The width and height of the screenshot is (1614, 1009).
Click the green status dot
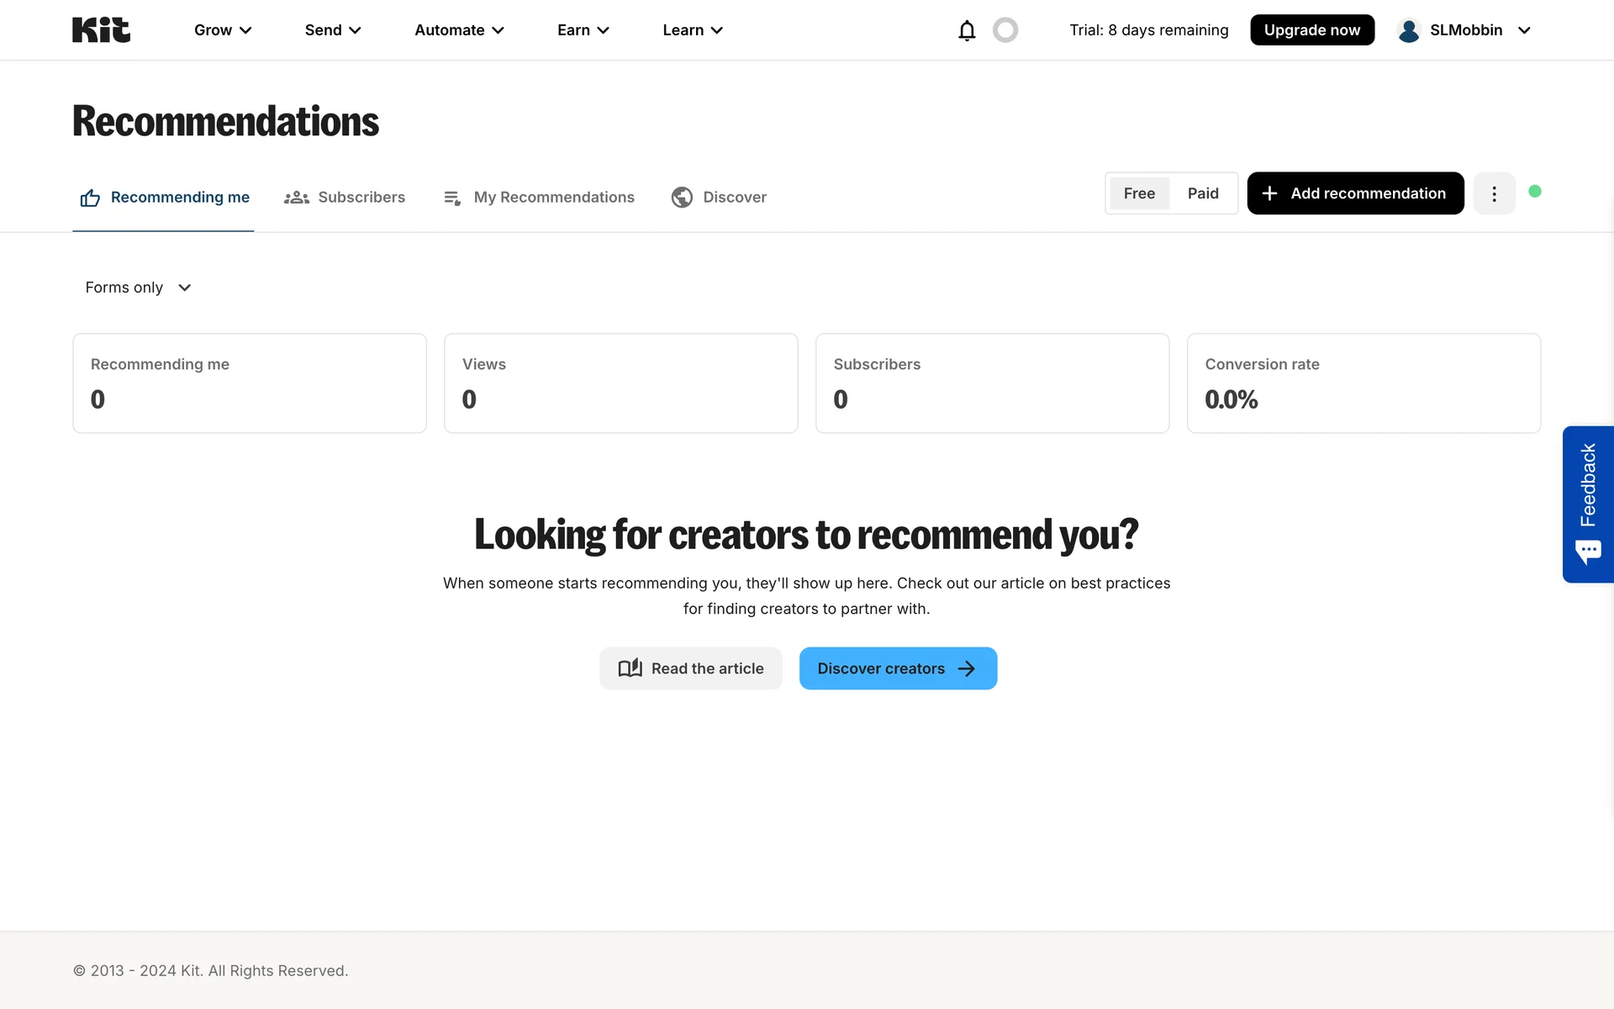coord(1535,192)
